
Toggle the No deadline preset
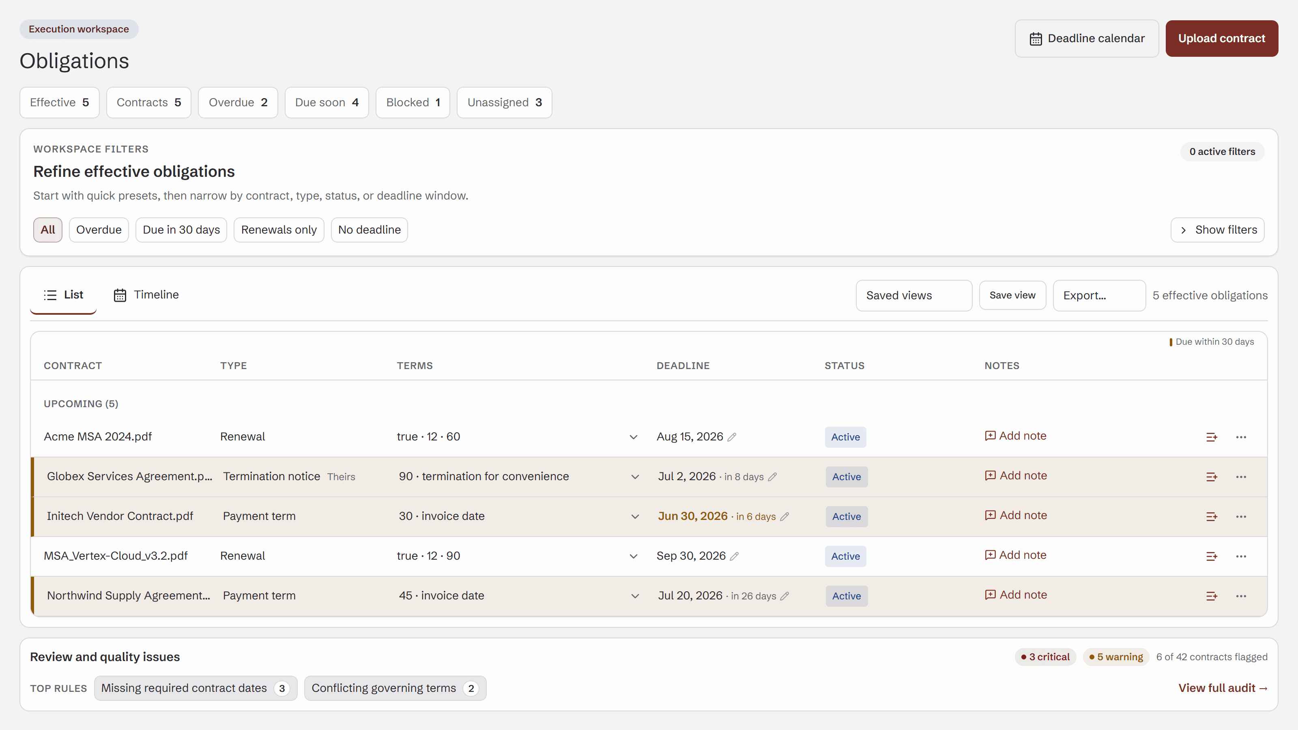[x=370, y=230]
